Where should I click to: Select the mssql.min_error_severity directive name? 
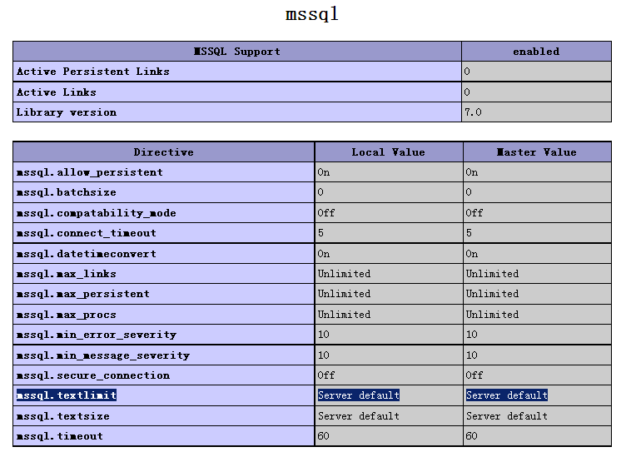97,335
